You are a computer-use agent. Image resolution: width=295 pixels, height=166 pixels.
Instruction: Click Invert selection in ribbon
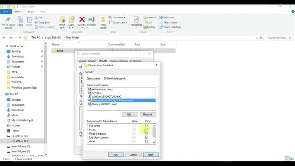(x=170, y=27)
